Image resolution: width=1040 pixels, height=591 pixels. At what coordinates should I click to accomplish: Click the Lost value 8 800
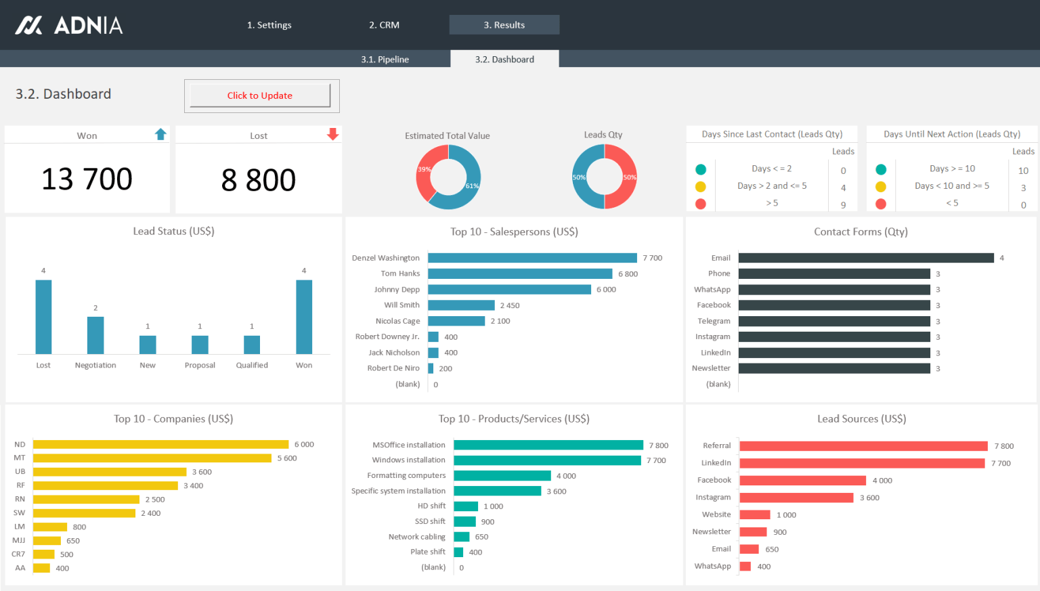pyautogui.click(x=259, y=180)
